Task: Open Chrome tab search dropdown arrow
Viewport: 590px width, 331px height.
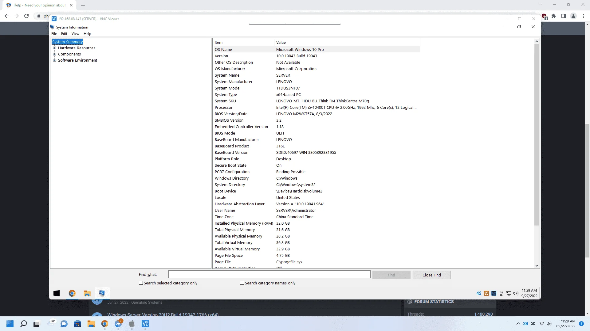Action: [541, 5]
